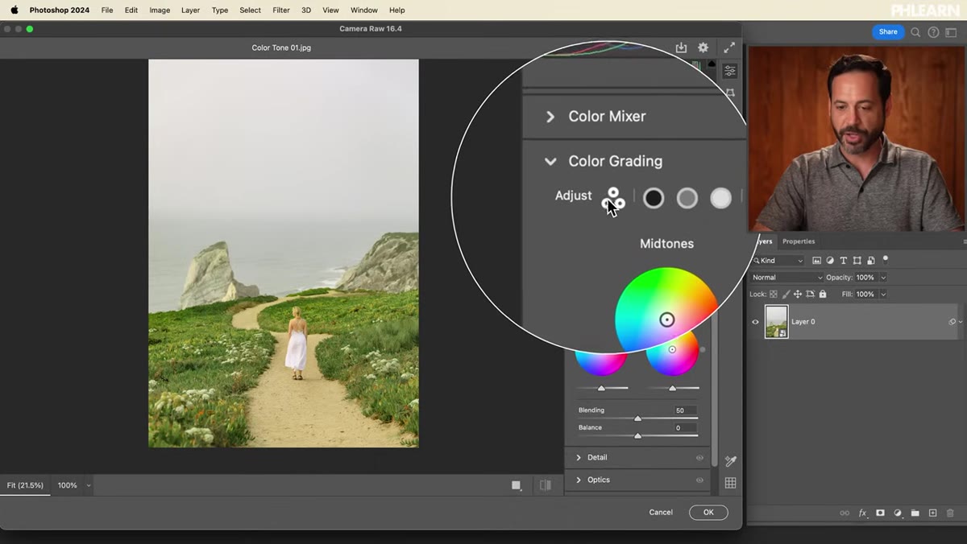Open the Normal blend mode dropdown
967x544 pixels.
786,278
